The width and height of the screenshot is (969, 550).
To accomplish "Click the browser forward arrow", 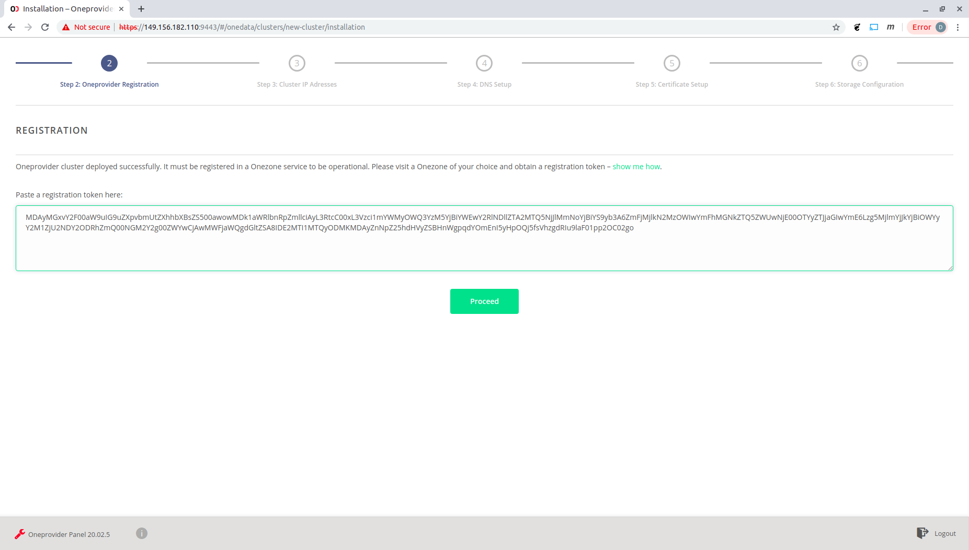I will tap(28, 27).
